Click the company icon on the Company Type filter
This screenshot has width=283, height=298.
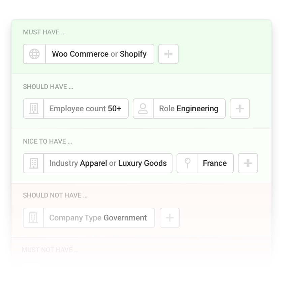pos(33,218)
